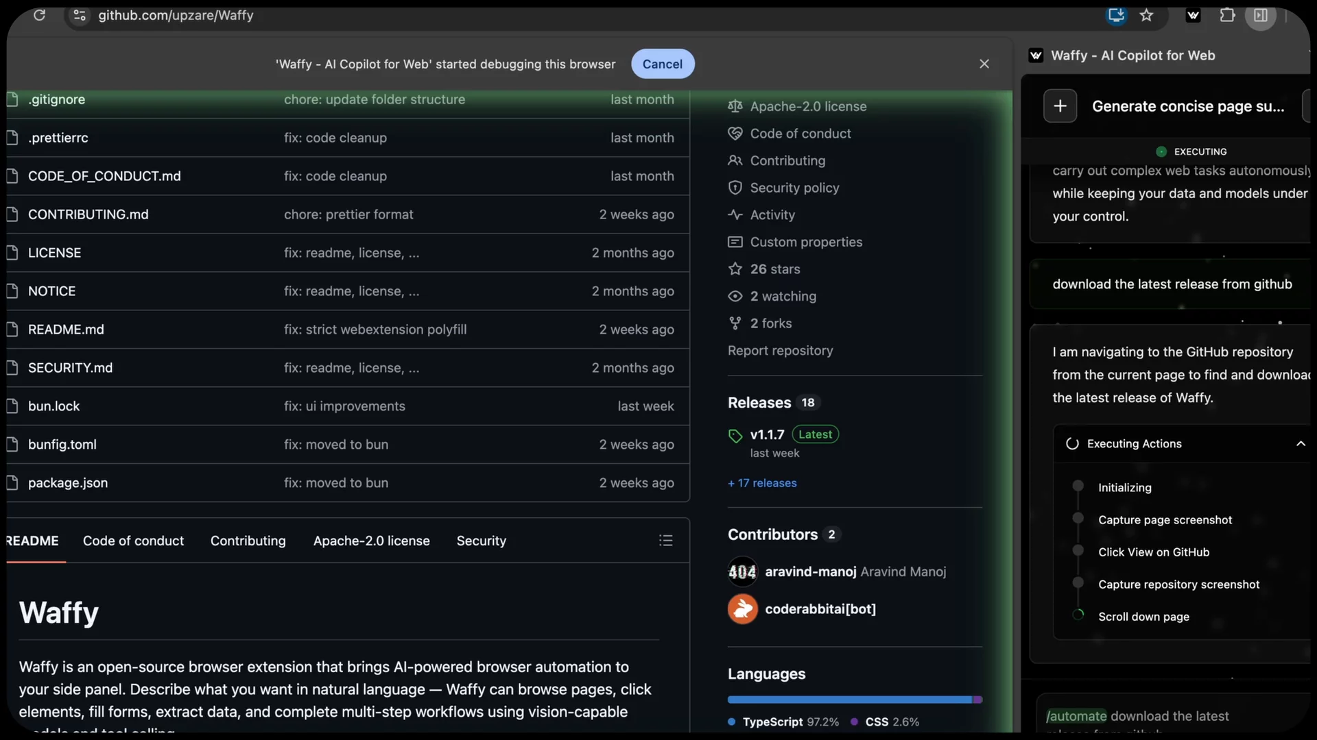The image size is (1317, 740).
Task: Select the 'Capture repository screenshot' step
Action: 1178,584
